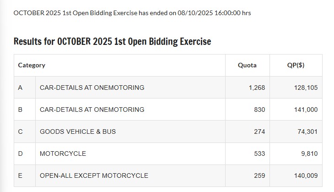This screenshot has width=334, height=192.
Task: Select the Category A quota value 1,268
Action: (x=257, y=88)
